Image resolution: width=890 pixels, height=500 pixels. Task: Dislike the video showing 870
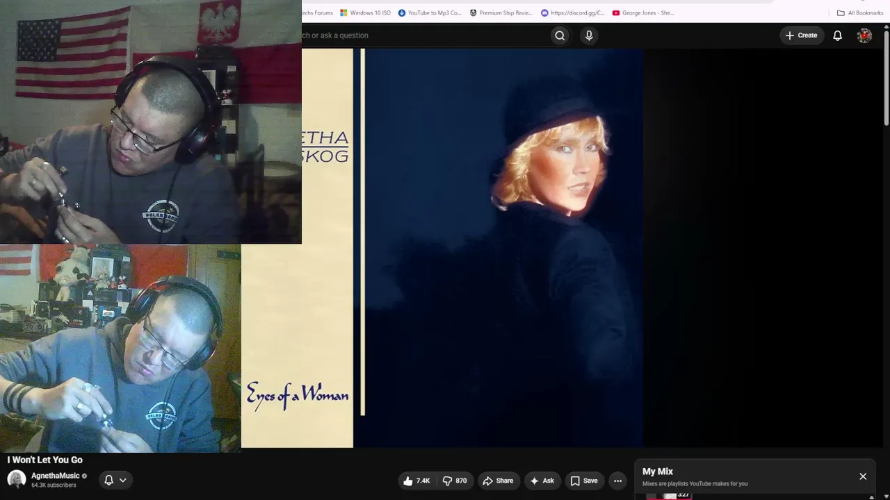point(455,481)
